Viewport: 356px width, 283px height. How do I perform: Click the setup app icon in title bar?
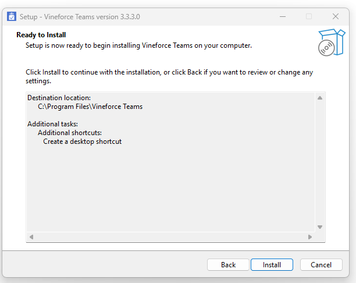pyautogui.click(x=12, y=16)
